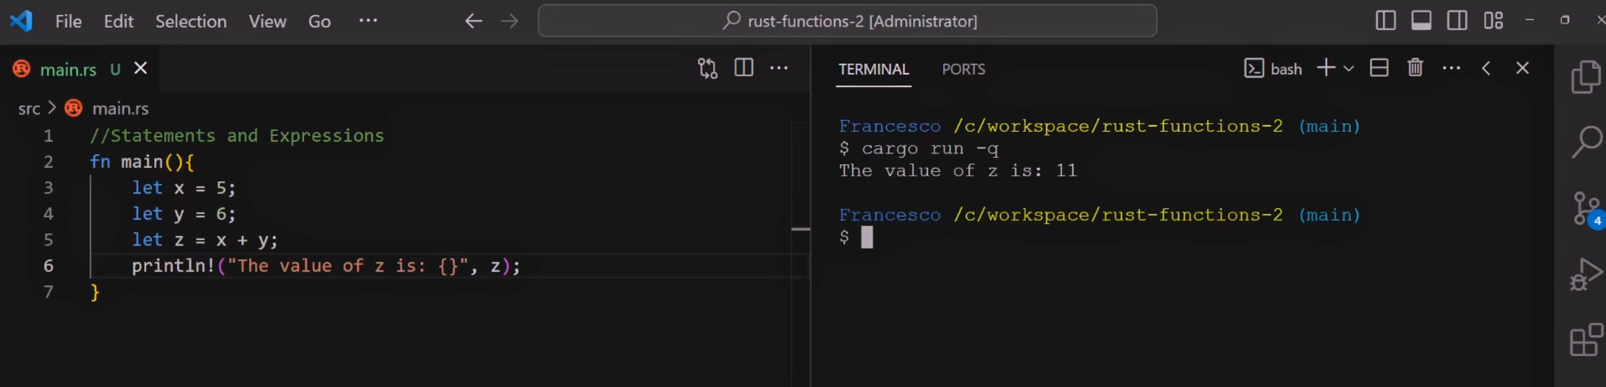
Task: Click the terminal cursor at the bottom prompt
Action: (x=866, y=237)
